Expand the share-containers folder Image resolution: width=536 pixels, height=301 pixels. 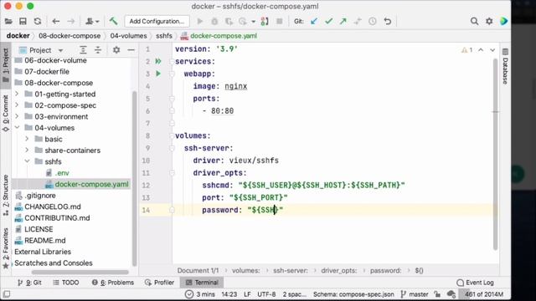tap(27, 150)
